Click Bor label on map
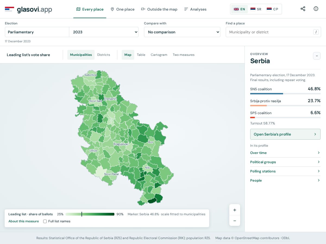The width and height of the screenshot is (326, 244). (x=151, y=142)
